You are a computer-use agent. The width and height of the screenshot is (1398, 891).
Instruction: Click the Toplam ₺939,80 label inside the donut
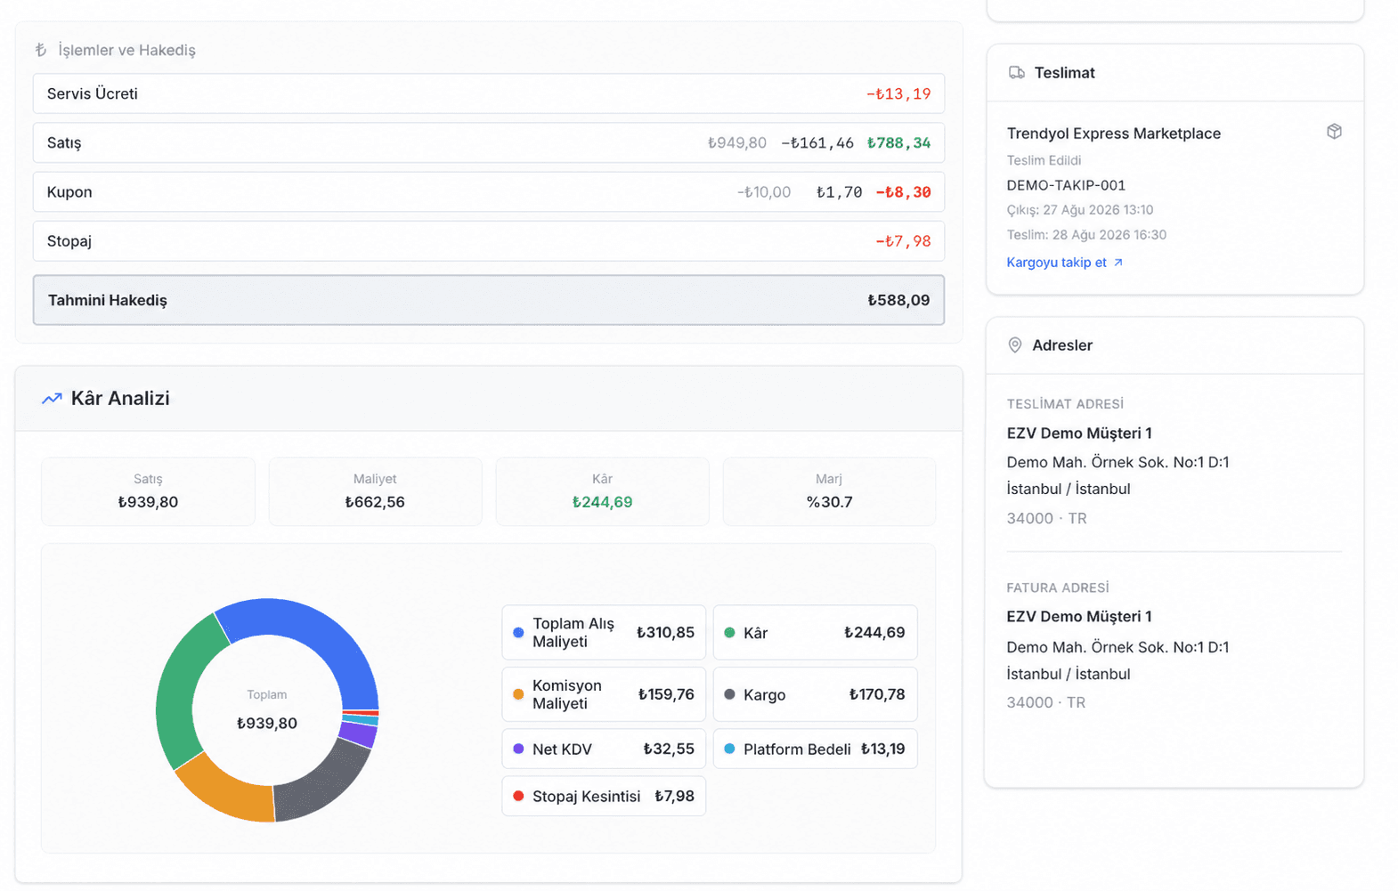click(x=267, y=709)
